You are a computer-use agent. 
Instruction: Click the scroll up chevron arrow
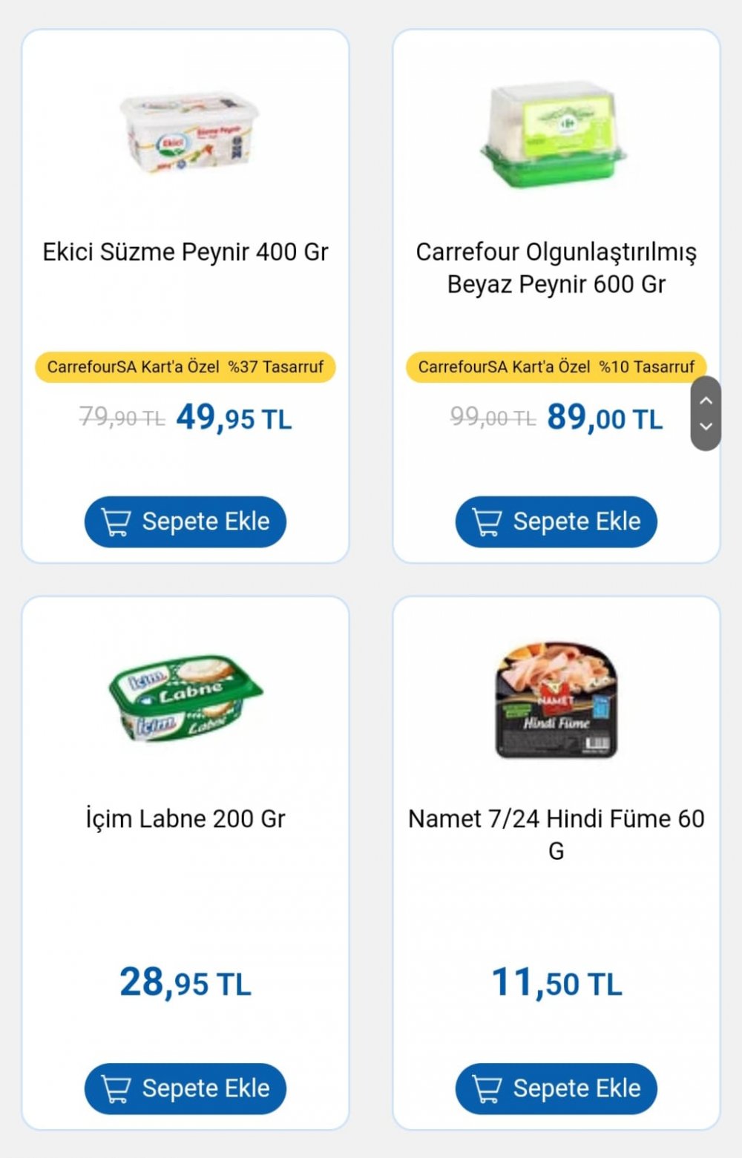706,400
